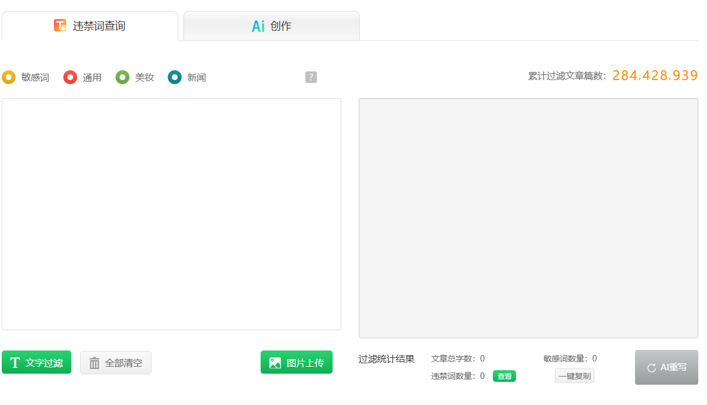Click the question mark help icon
The image size is (707, 405).
(311, 77)
